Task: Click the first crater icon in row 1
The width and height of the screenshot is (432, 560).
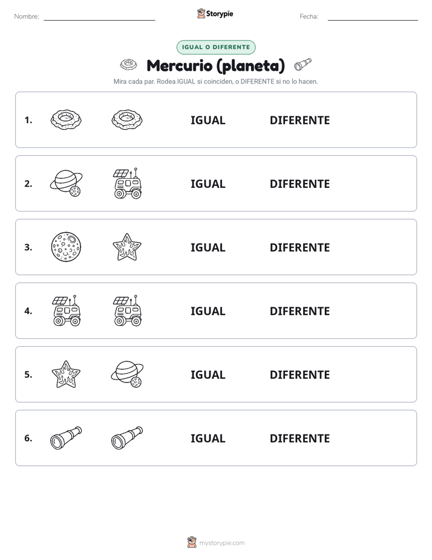Action: pyautogui.click(x=66, y=119)
